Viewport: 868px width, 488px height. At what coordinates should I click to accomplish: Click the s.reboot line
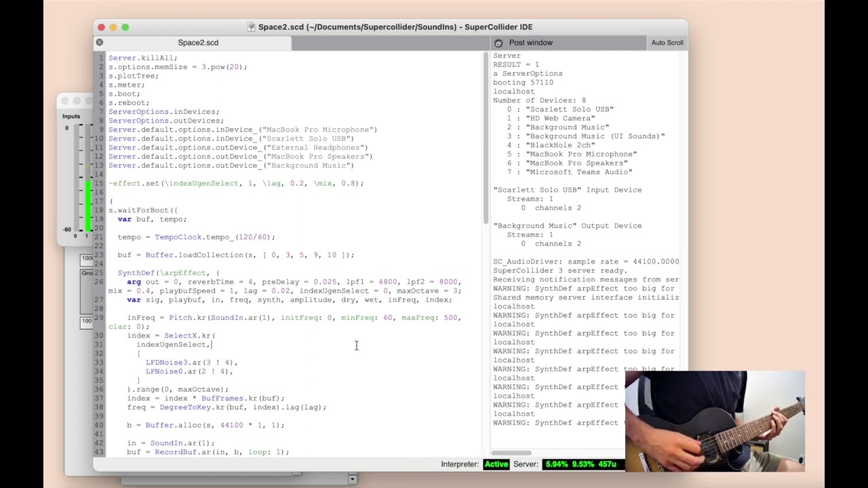129,103
